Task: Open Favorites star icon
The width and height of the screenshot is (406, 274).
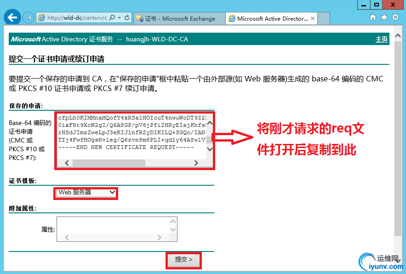Action: [x=384, y=17]
